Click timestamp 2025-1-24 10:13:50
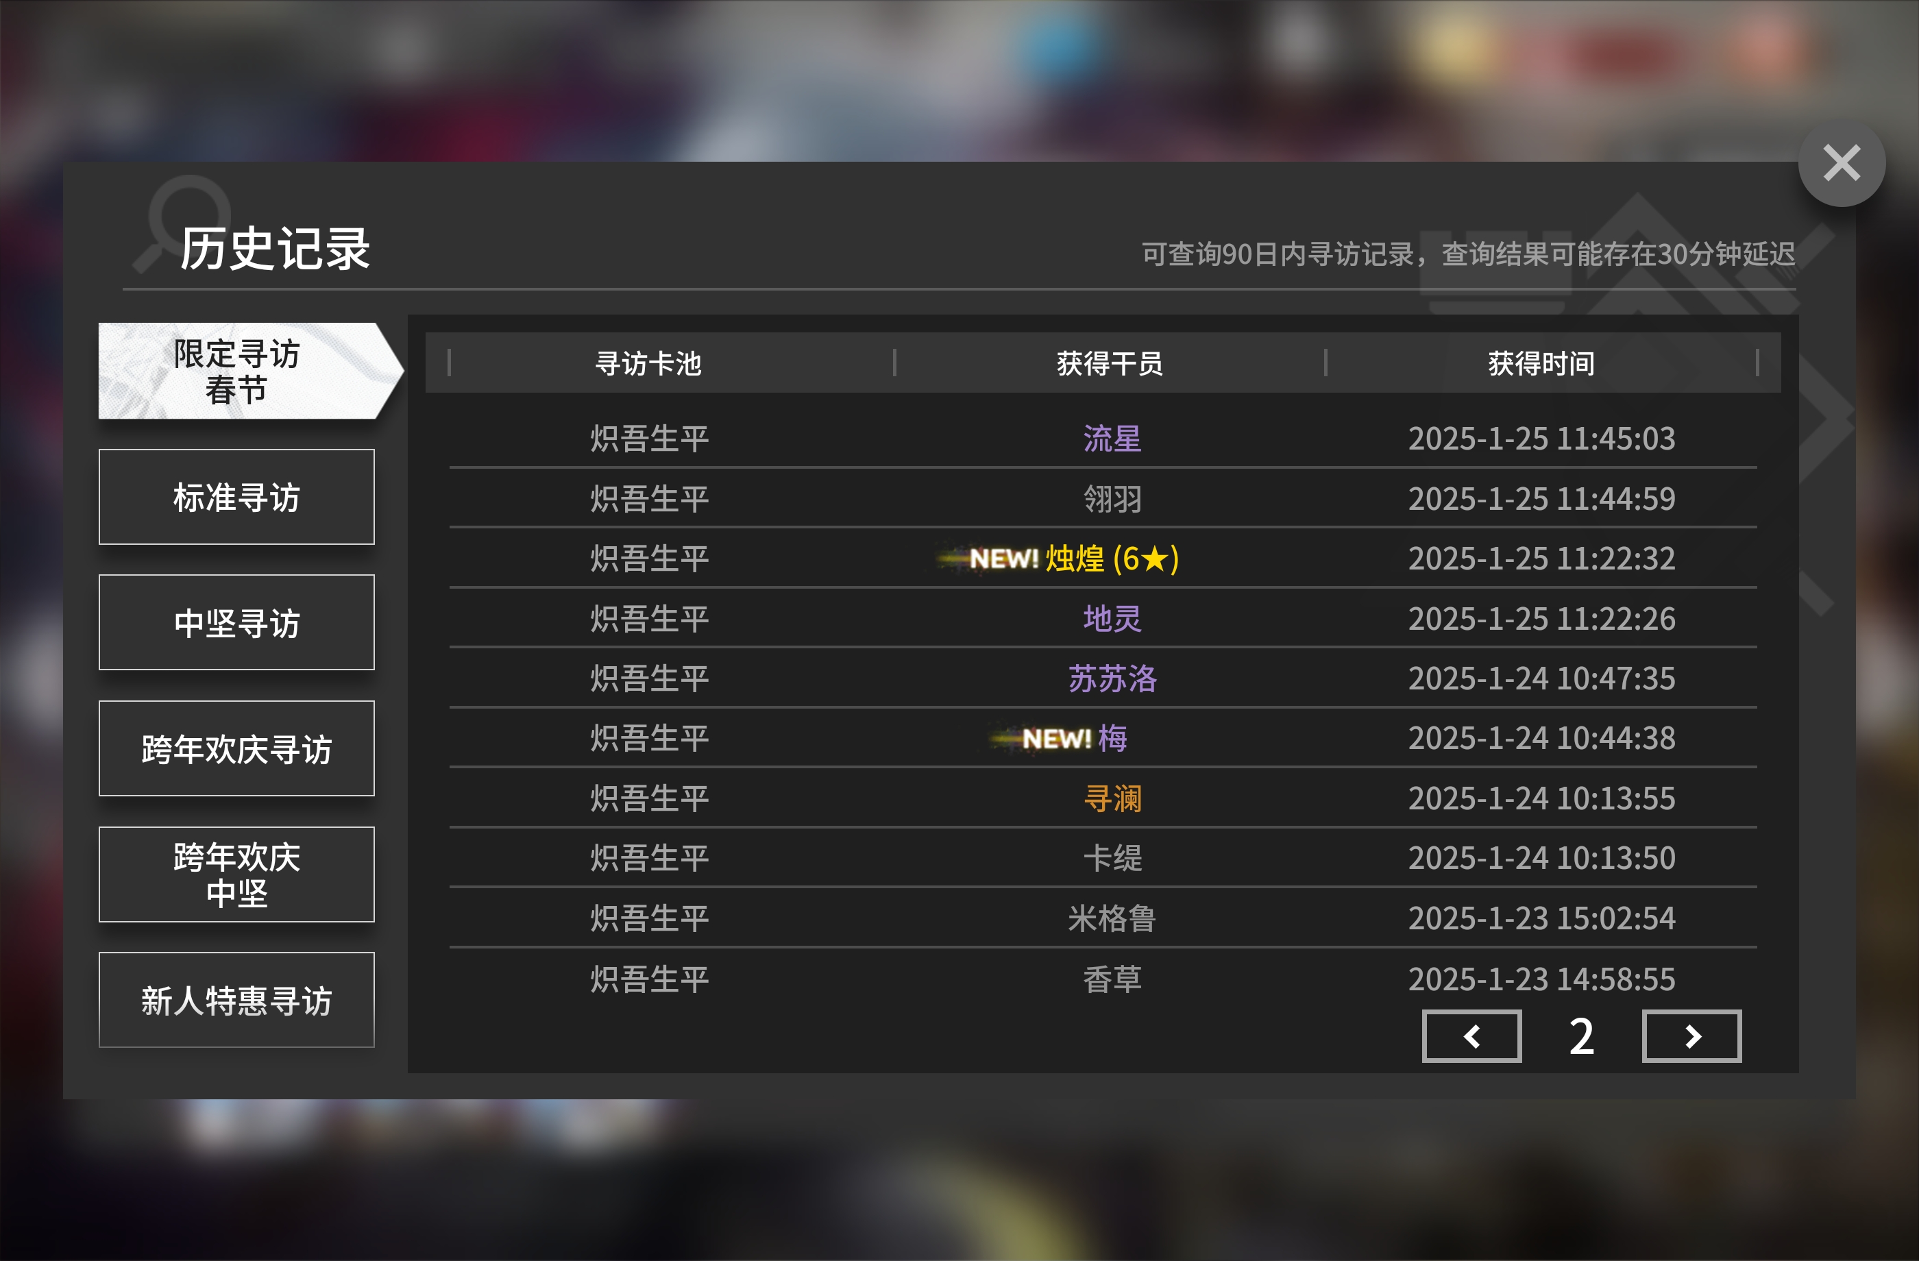 [x=1541, y=858]
